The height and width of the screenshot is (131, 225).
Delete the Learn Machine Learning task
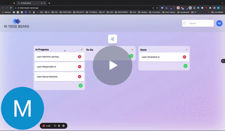click(x=80, y=57)
